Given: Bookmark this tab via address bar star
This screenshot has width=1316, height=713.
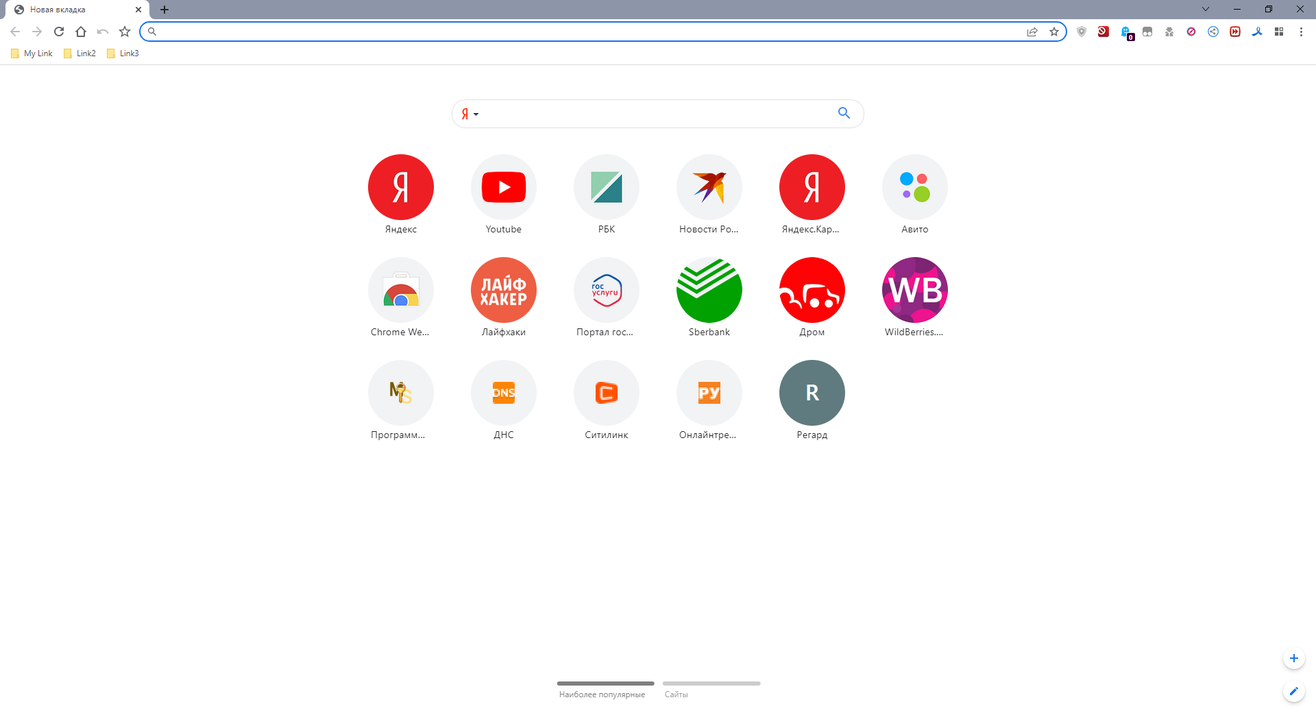Looking at the screenshot, I should click(1054, 32).
